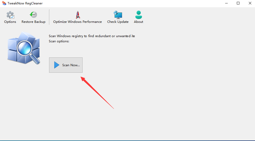The width and height of the screenshot is (255, 141).
Task: Click the Scan Now button
Action: click(x=66, y=65)
